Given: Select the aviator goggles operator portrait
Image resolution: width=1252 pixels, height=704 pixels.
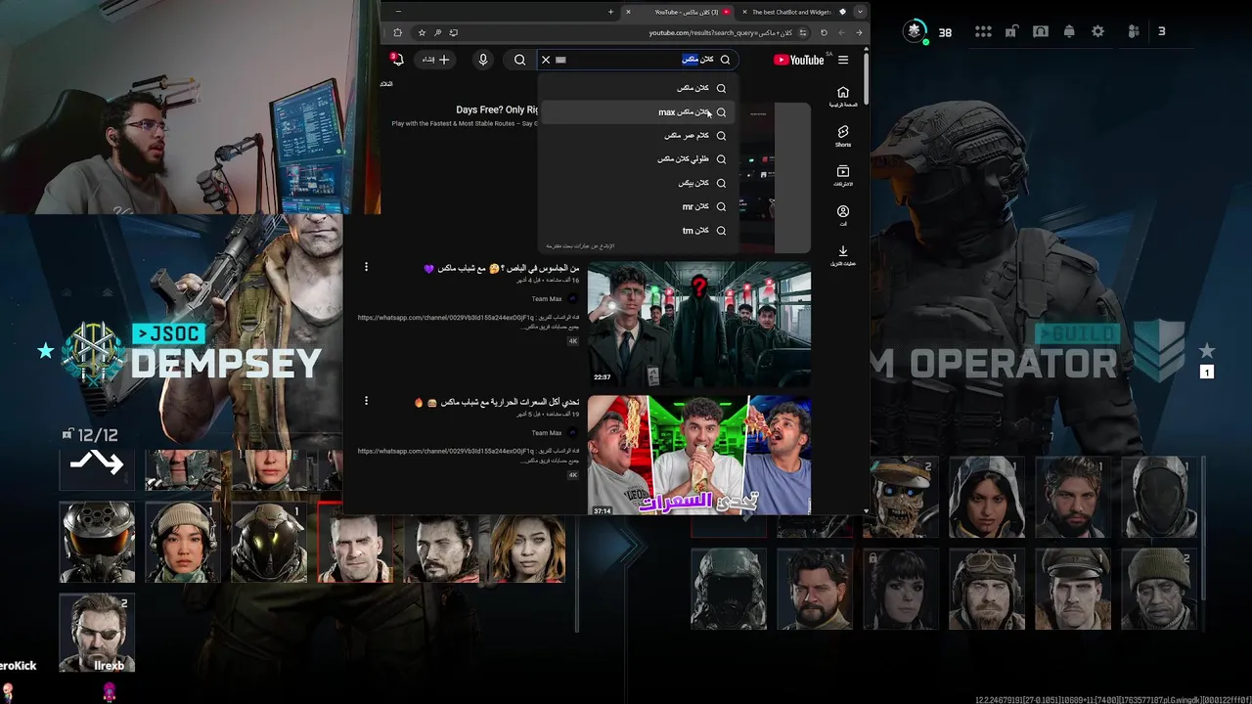Looking at the screenshot, I should tap(987, 589).
